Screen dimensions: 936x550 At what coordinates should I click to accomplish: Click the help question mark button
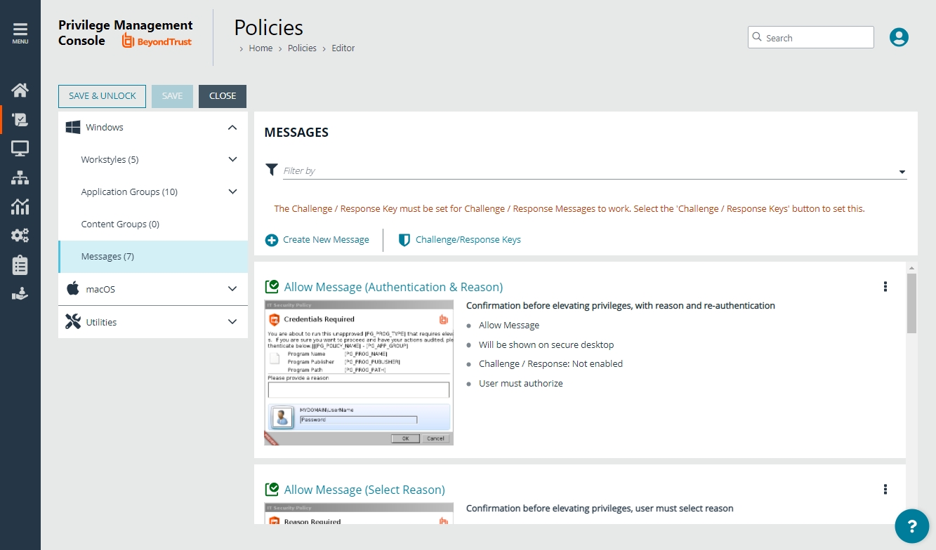tap(912, 526)
